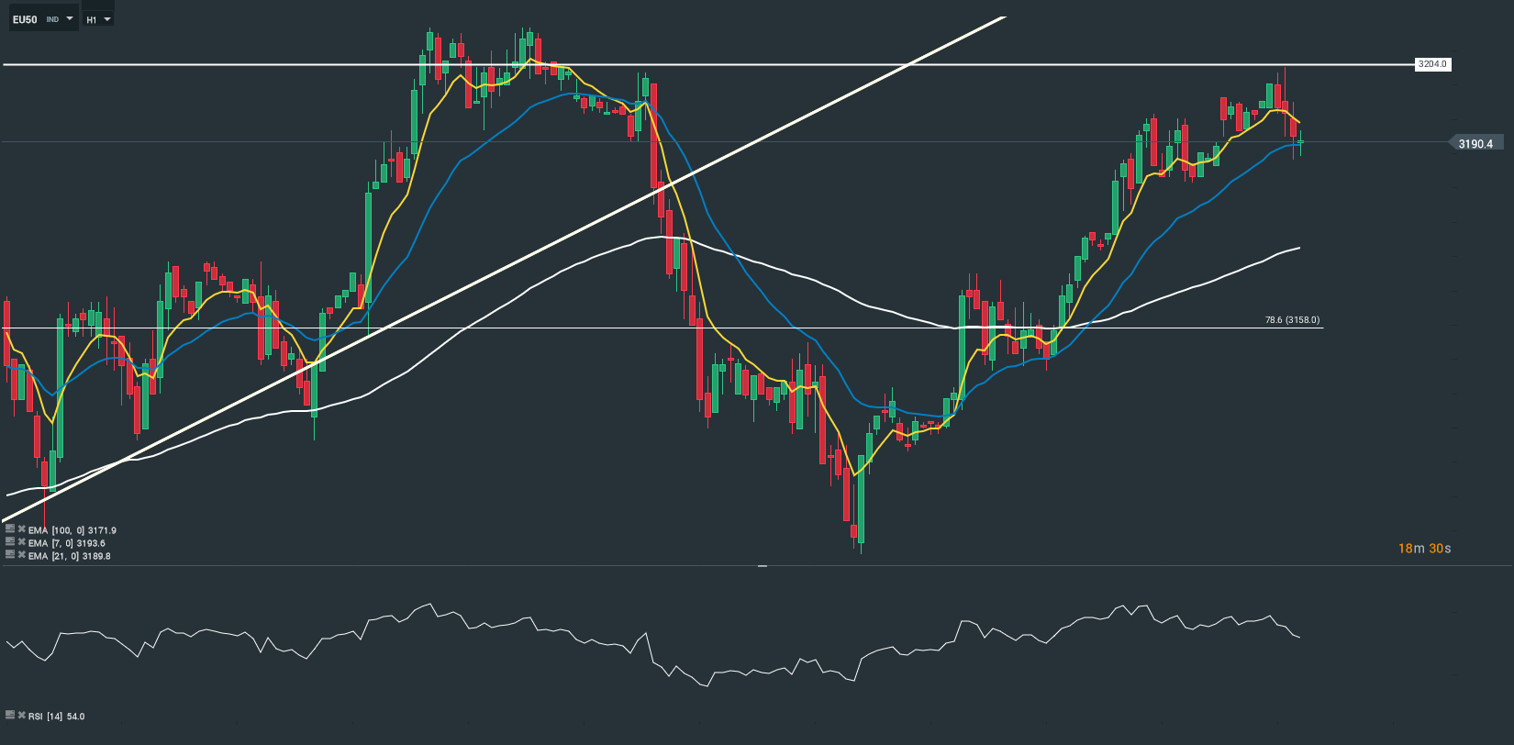This screenshot has height=745, width=1514.
Task: Select the 3204.0 horizontal line price label
Action: click(1431, 64)
